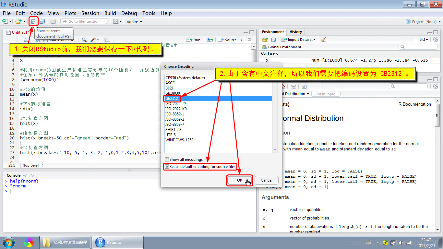The width and height of the screenshot is (443, 249).
Task: Open the Tools menu
Action: [x=149, y=13]
